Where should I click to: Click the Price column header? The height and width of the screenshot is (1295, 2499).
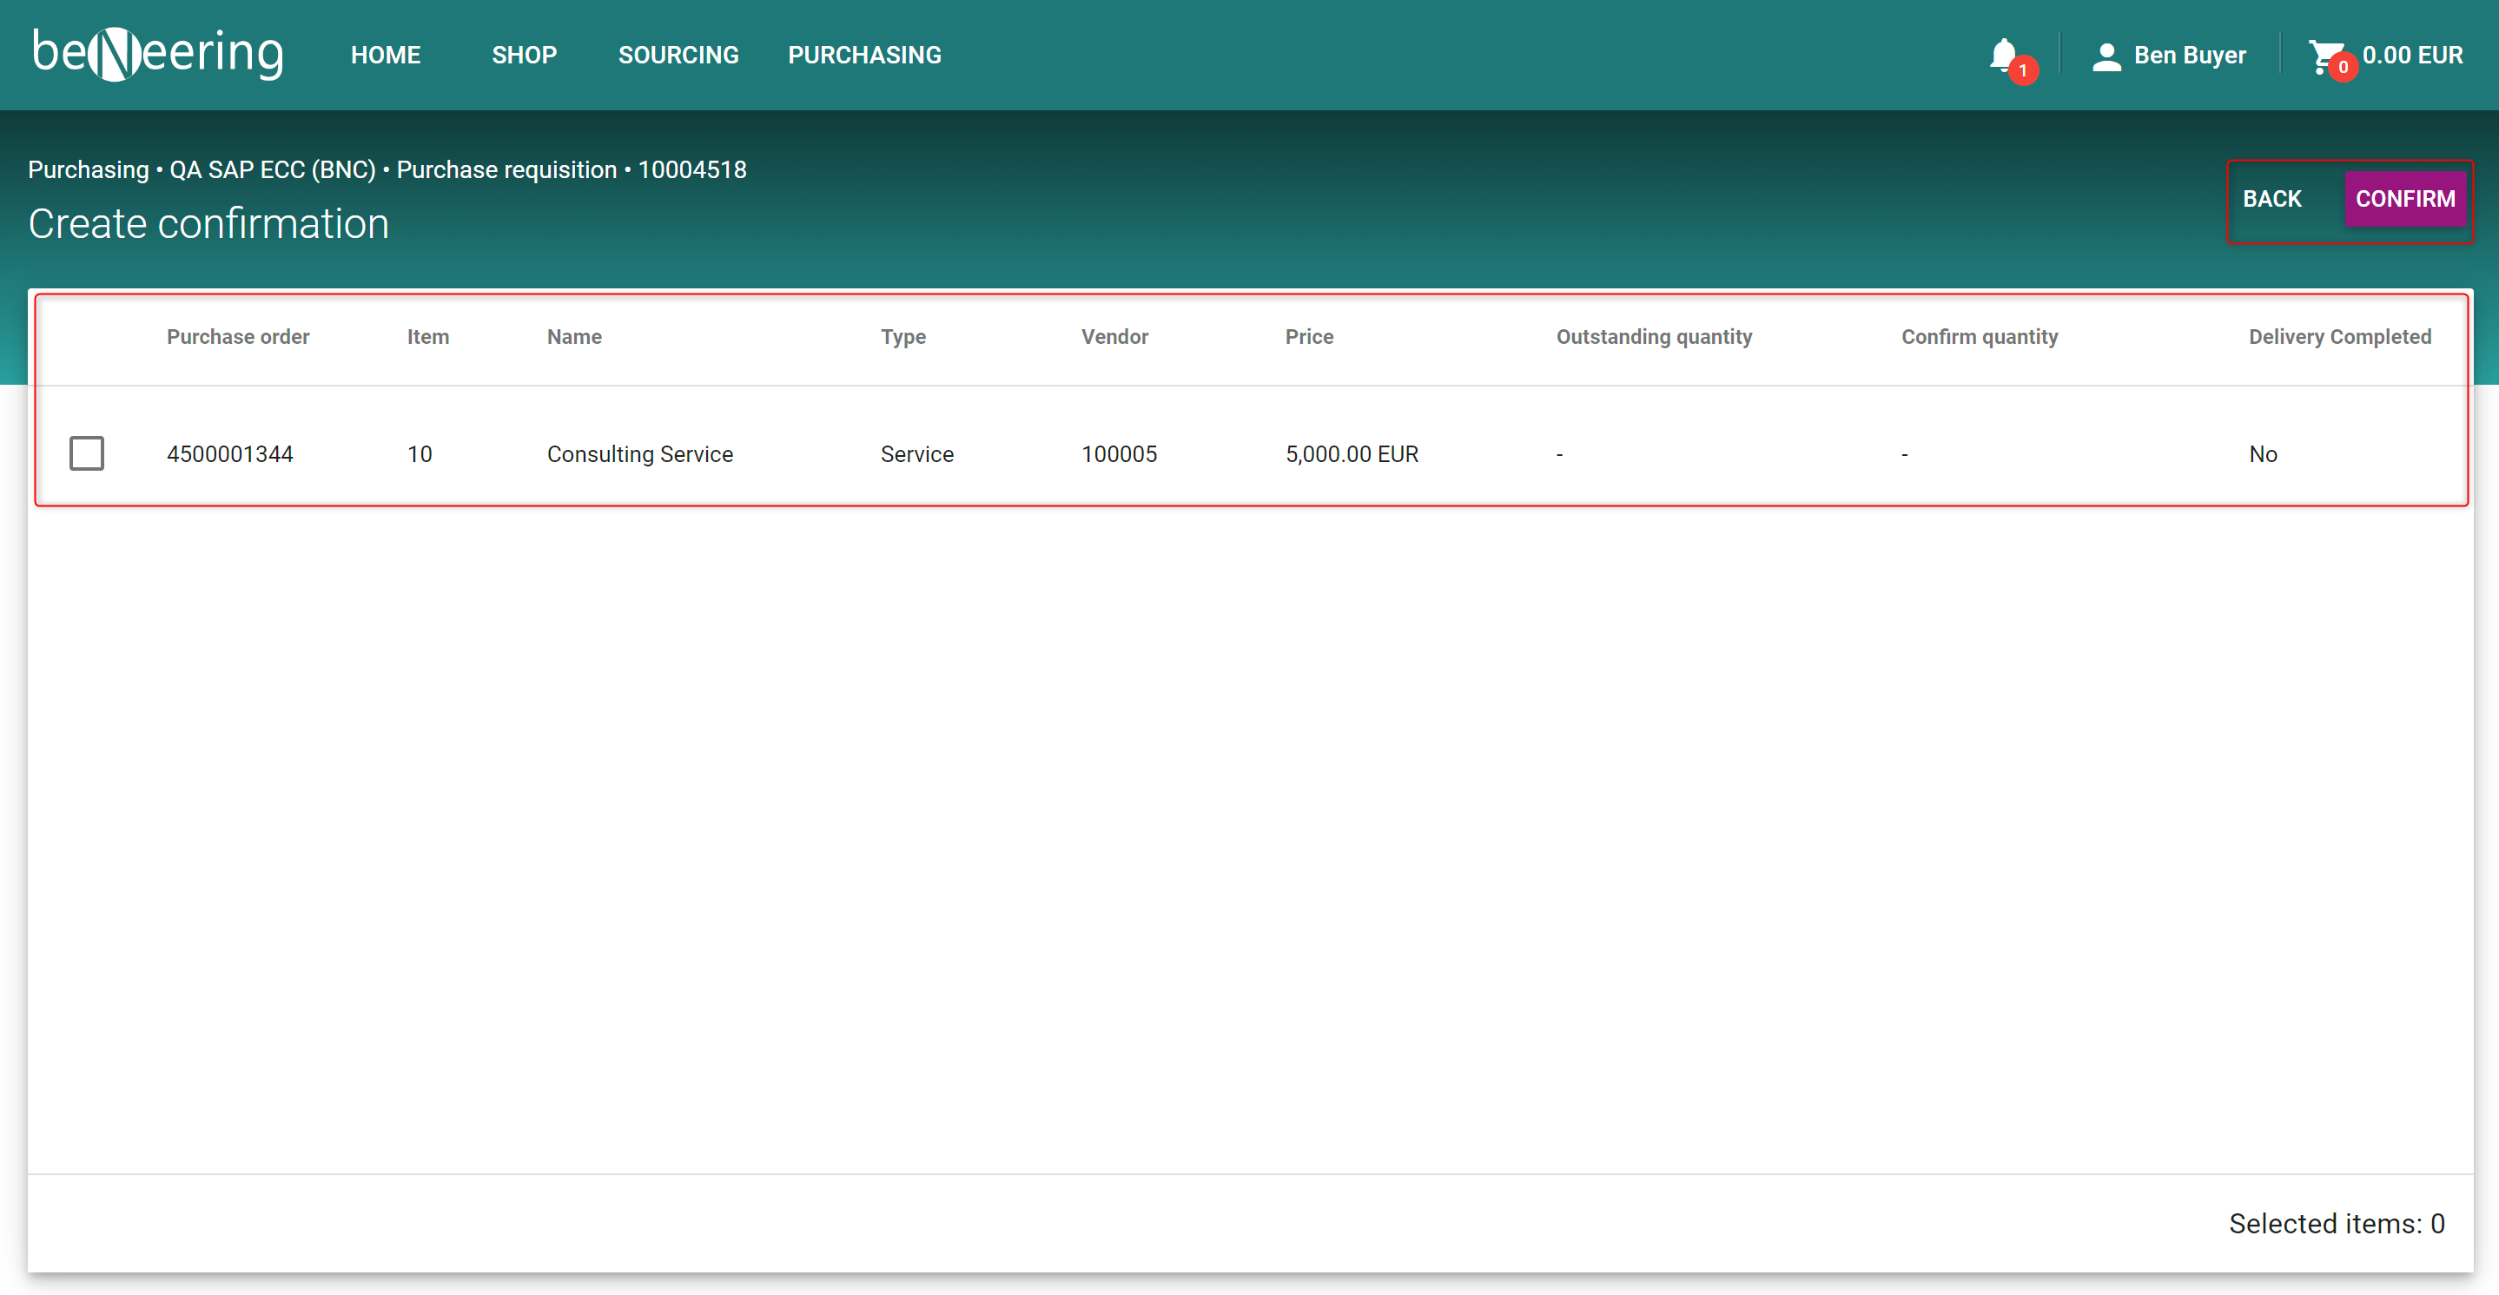point(1309,337)
